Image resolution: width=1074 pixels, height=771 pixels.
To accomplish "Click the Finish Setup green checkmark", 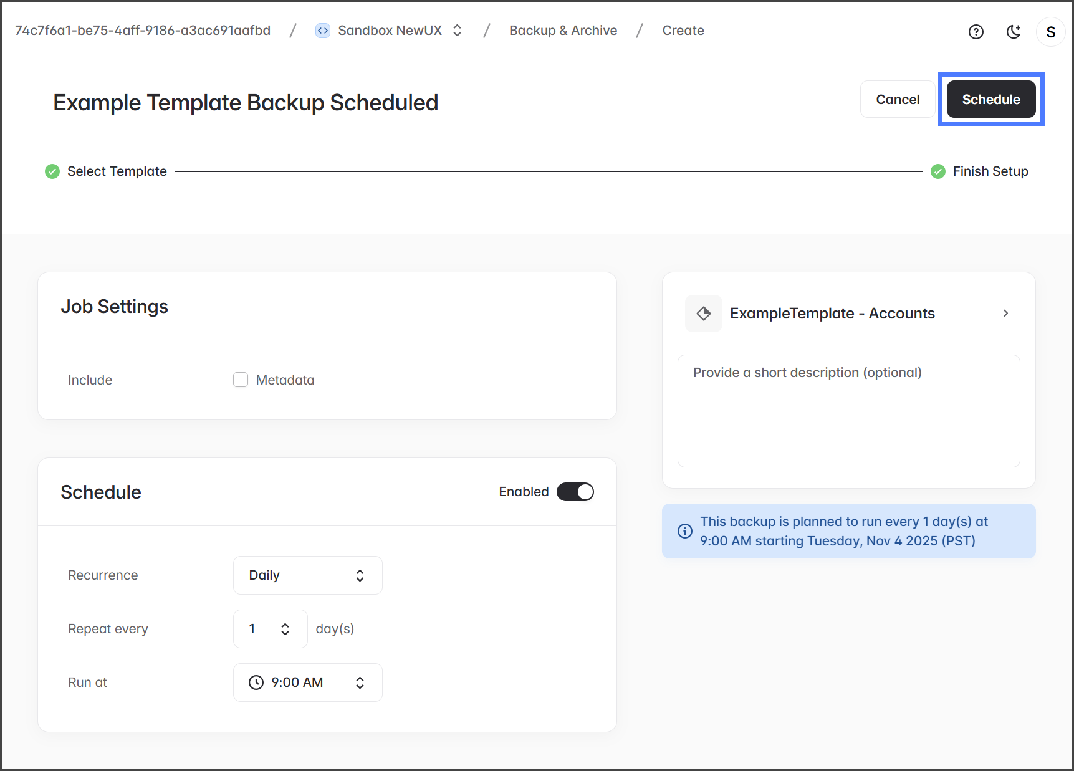I will pos(937,171).
